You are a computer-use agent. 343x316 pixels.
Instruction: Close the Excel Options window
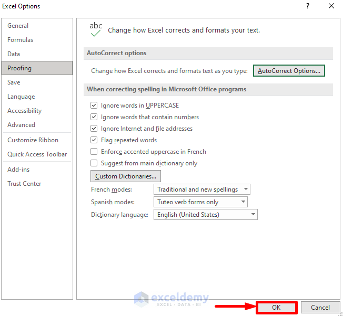[331, 6]
